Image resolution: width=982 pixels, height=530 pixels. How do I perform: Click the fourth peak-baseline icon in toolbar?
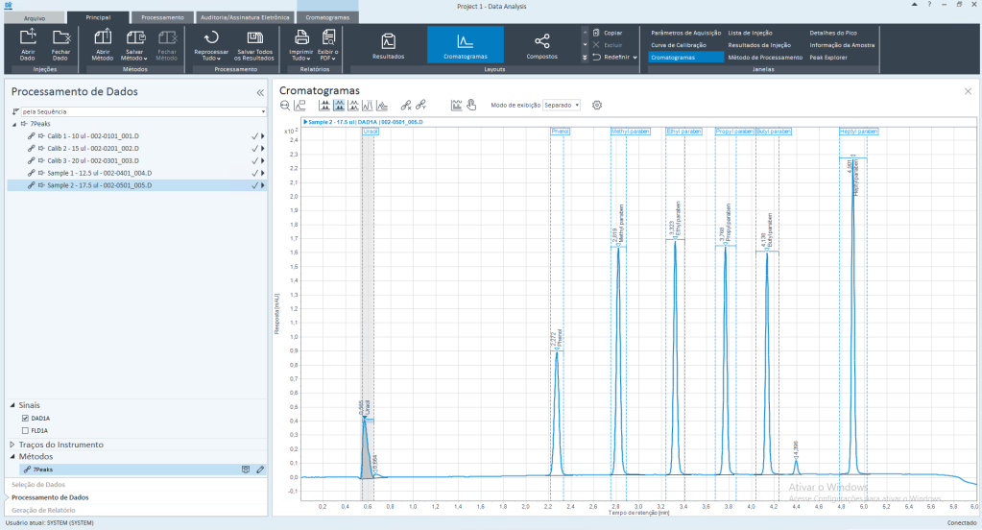click(368, 106)
